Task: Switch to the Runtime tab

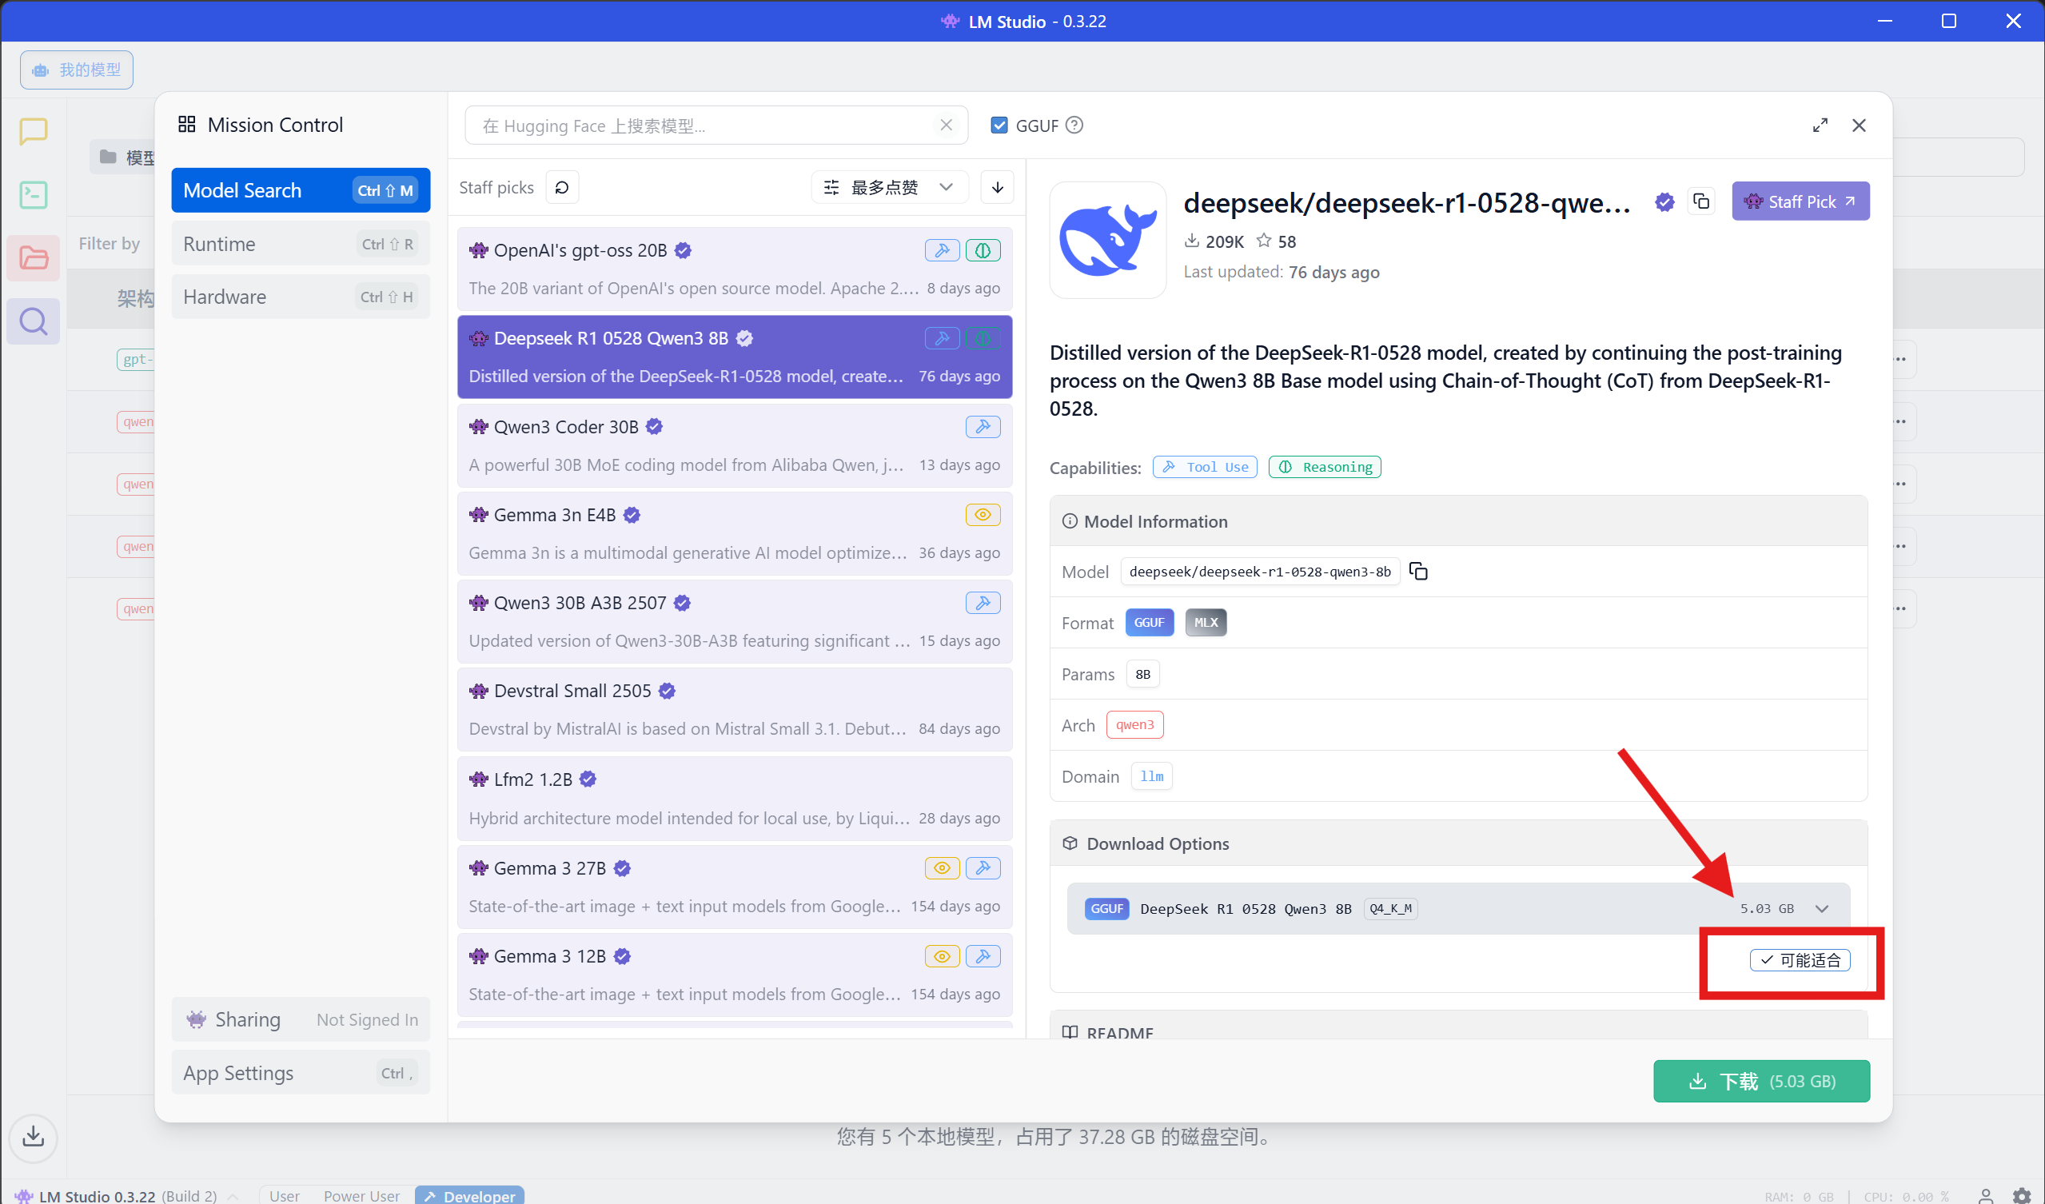Action: pos(301,244)
